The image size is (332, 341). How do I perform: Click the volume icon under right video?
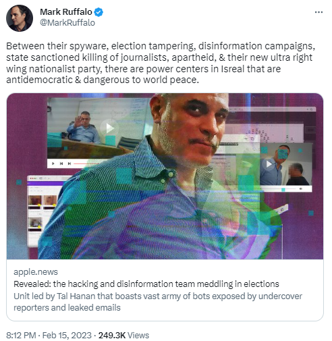[x=301, y=189]
